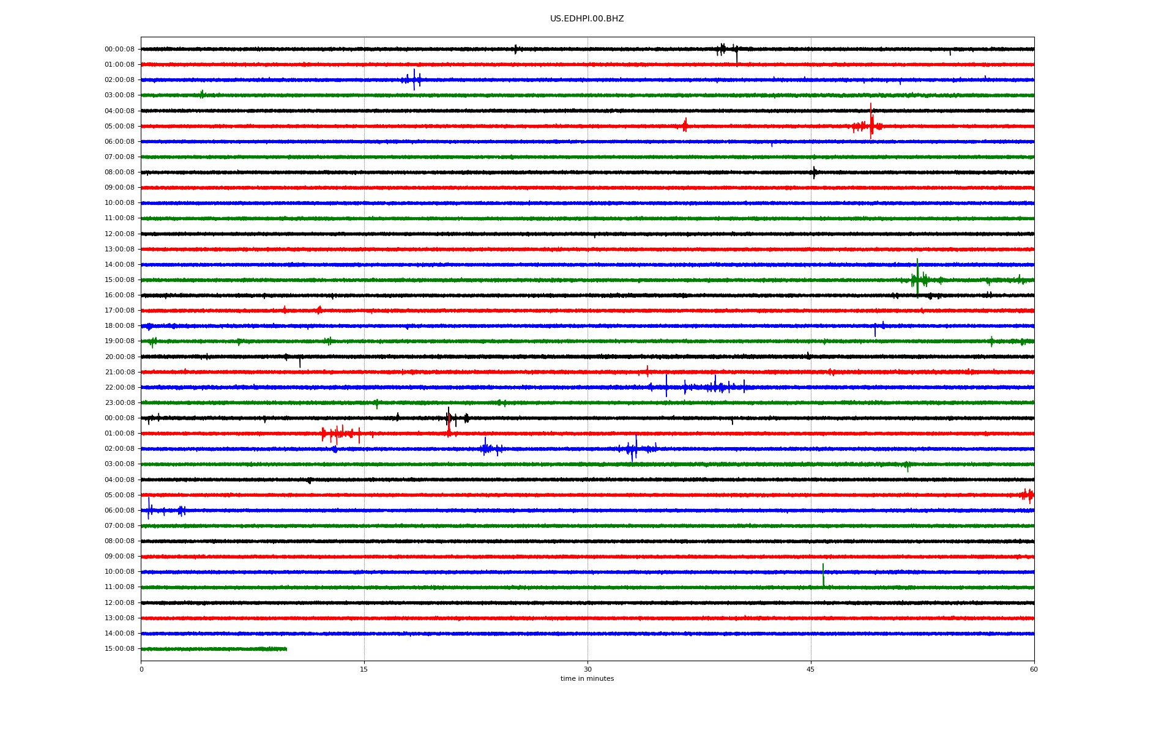The image size is (1175, 734).
Task: Click the 'time in minutes' axis label
Action: click(x=586, y=679)
